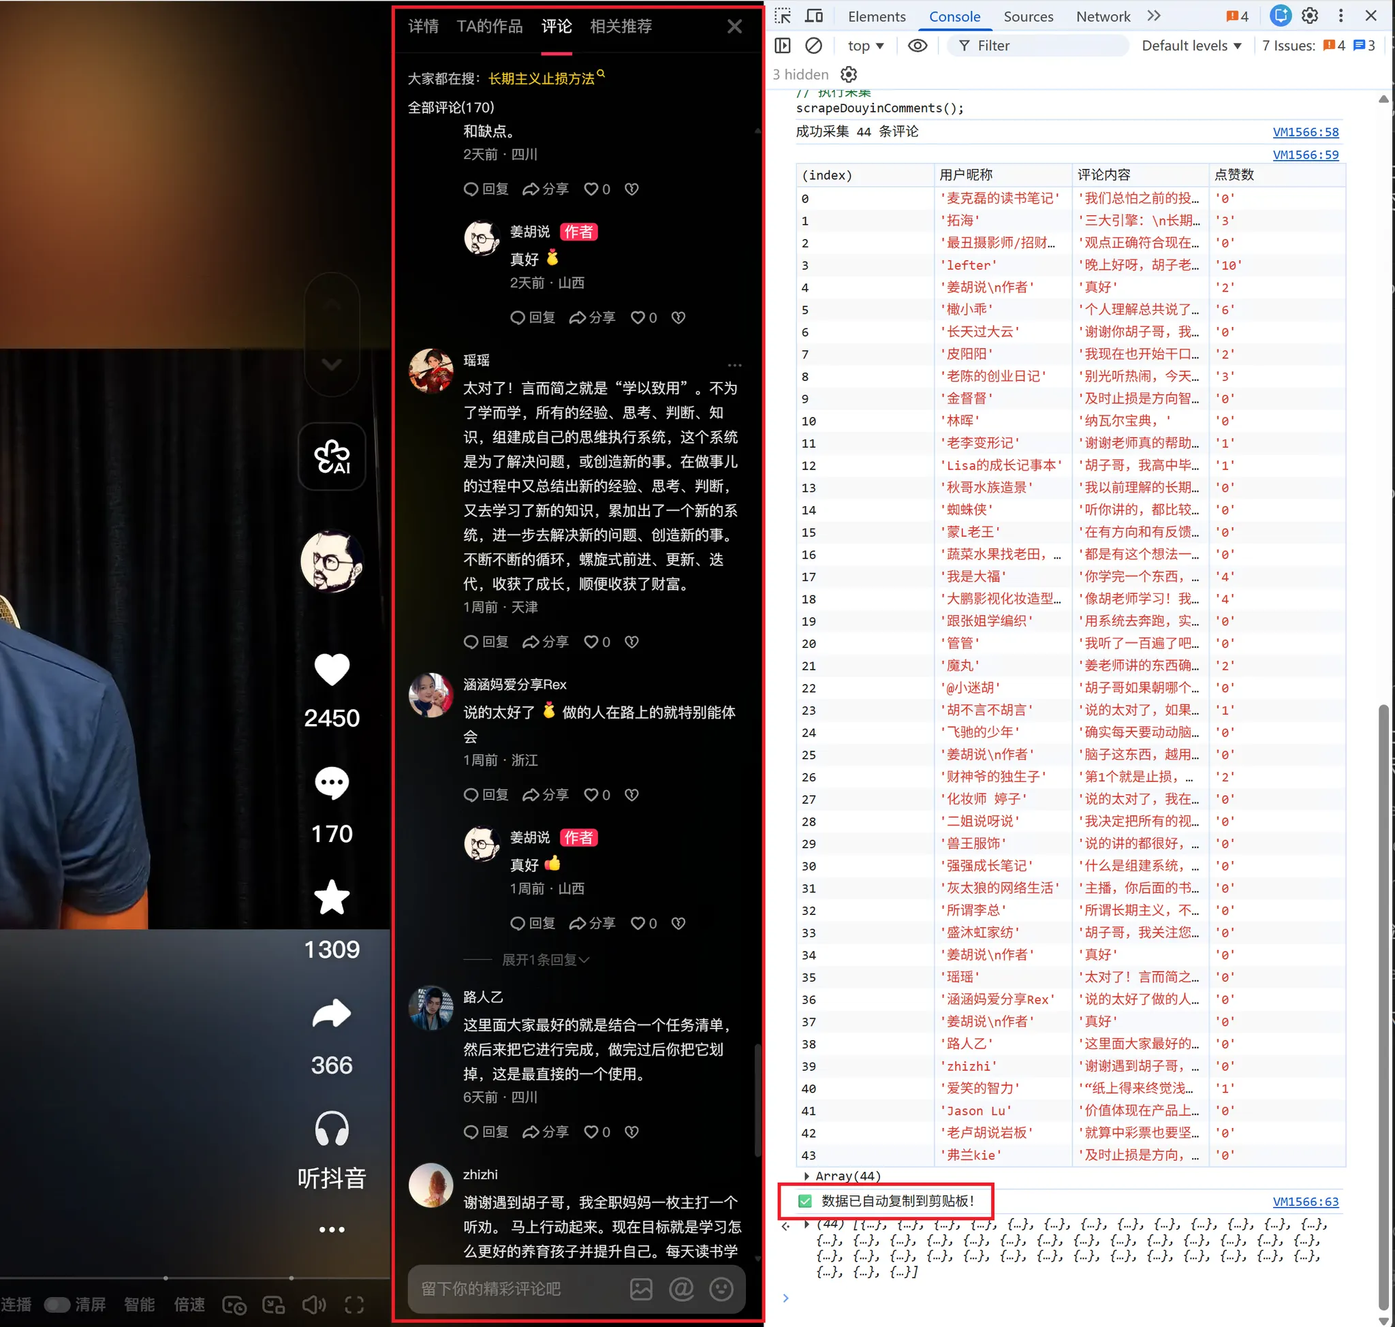Click the DevTools inspect element icon
The height and width of the screenshot is (1327, 1395).
[783, 16]
